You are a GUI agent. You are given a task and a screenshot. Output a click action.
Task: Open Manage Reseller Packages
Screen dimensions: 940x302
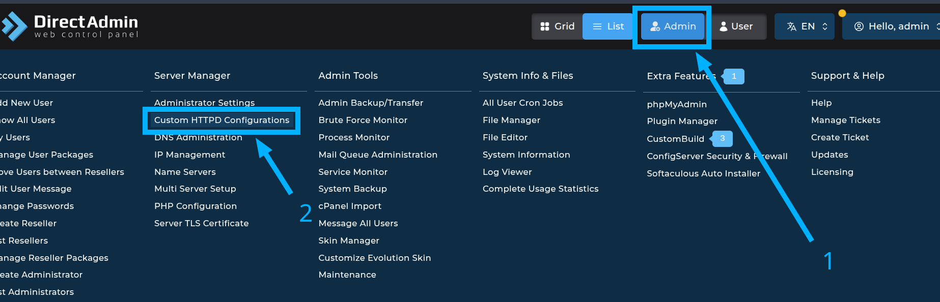pos(54,258)
